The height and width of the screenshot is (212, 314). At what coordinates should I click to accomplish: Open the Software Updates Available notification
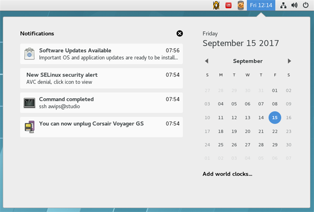(x=101, y=54)
